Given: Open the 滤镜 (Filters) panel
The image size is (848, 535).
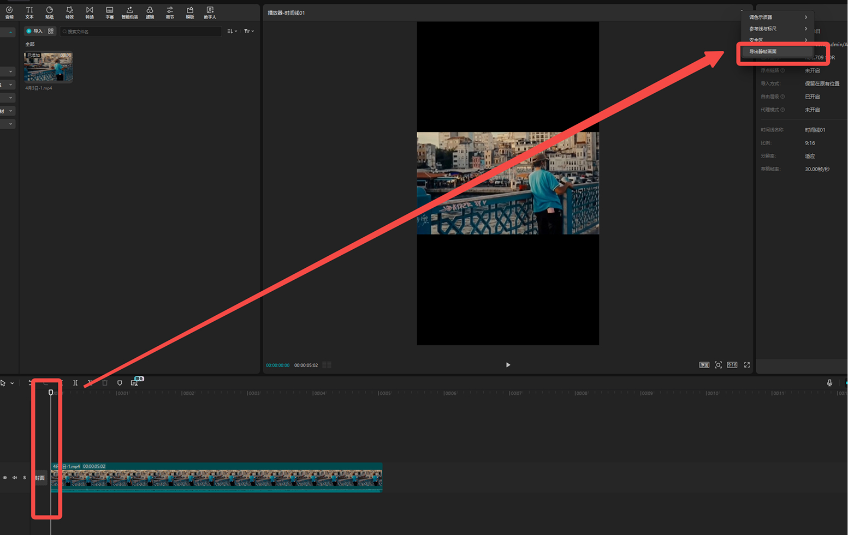Looking at the screenshot, I should click(150, 13).
